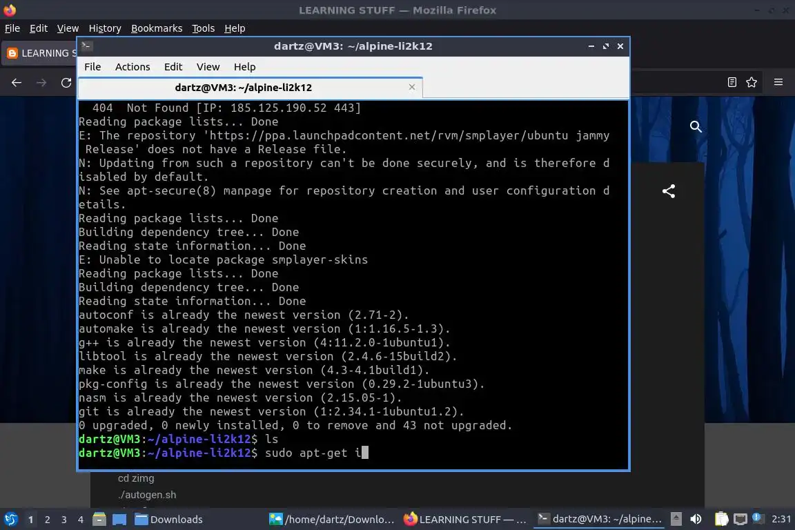Screen dimensions: 795x530
Task: Launch file manager from taskbar quick launch
Action: [99, 520]
